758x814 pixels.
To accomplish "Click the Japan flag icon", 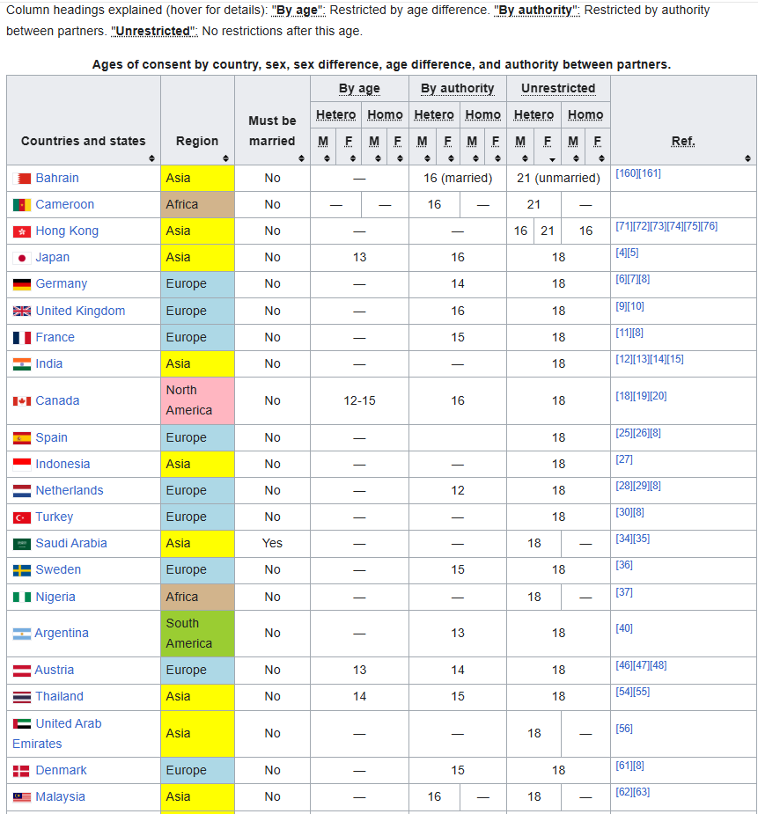I will 22,258.
